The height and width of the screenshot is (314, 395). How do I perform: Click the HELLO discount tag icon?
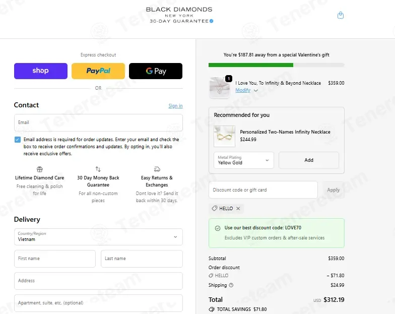[215, 209]
